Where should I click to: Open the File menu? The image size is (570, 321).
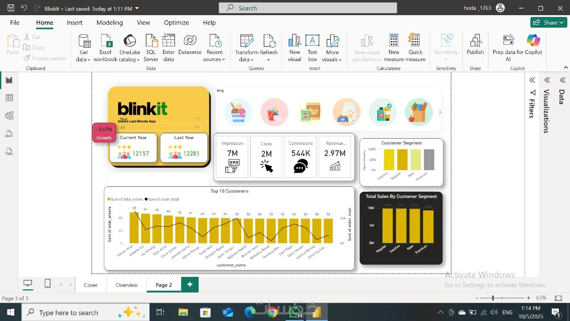click(15, 22)
